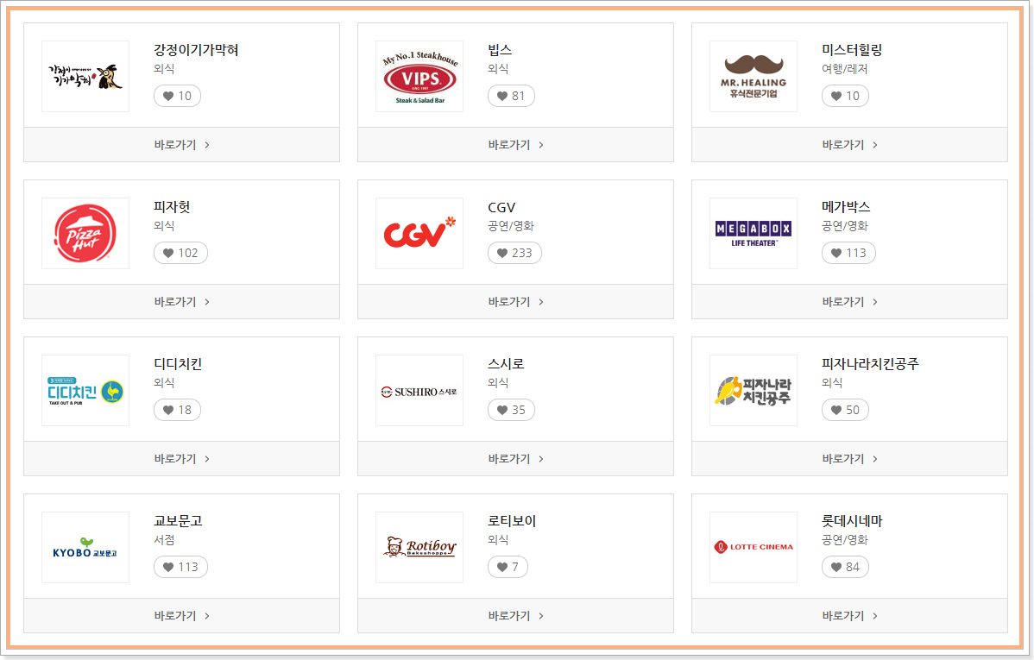Open 바로가기 link for 메가박스
The image size is (1034, 660).
coord(849,301)
